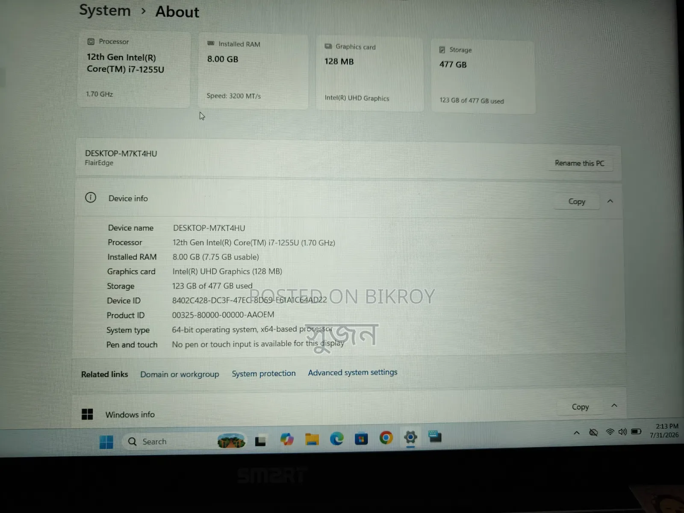
Task: Copy the Device info details
Action: pos(577,202)
